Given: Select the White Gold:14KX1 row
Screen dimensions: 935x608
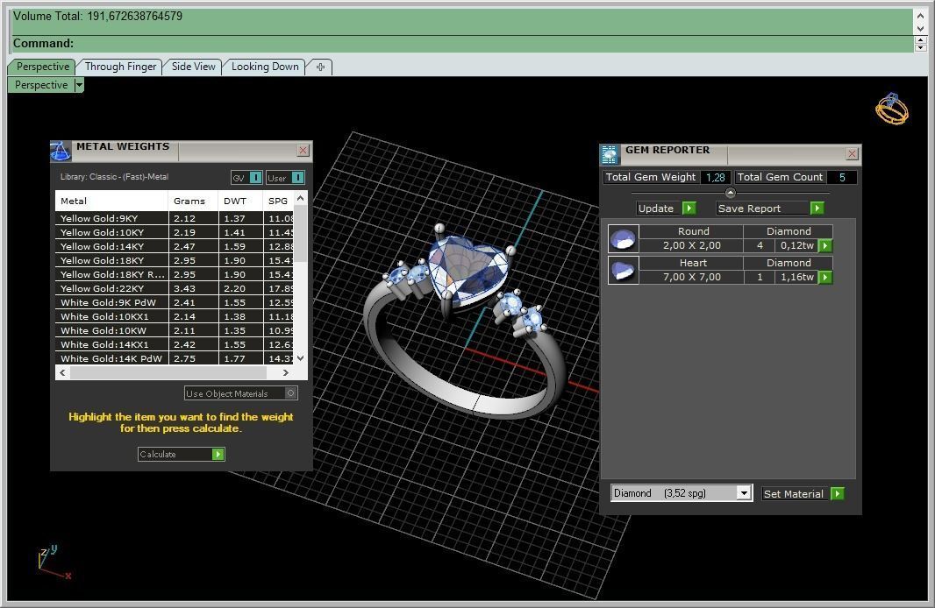Looking at the screenshot, I should coord(175,344).
